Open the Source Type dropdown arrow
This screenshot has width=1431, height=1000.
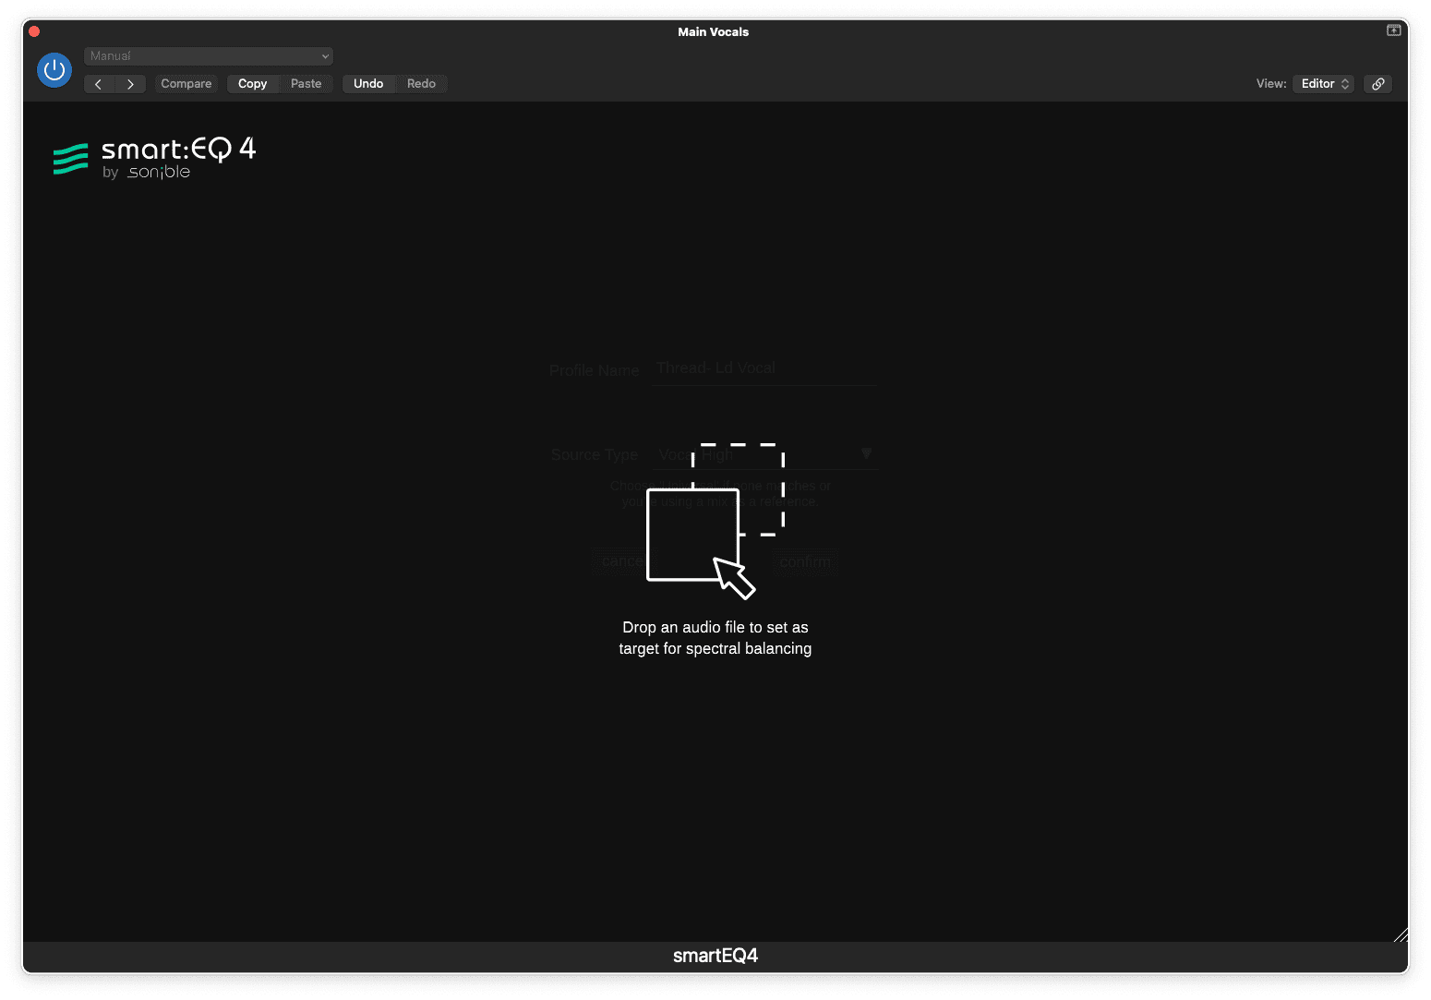pyautogui.click(x=866, y=453)
